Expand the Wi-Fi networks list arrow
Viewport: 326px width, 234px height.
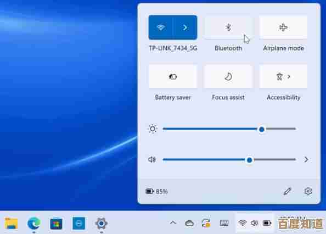tap(185, 27)
